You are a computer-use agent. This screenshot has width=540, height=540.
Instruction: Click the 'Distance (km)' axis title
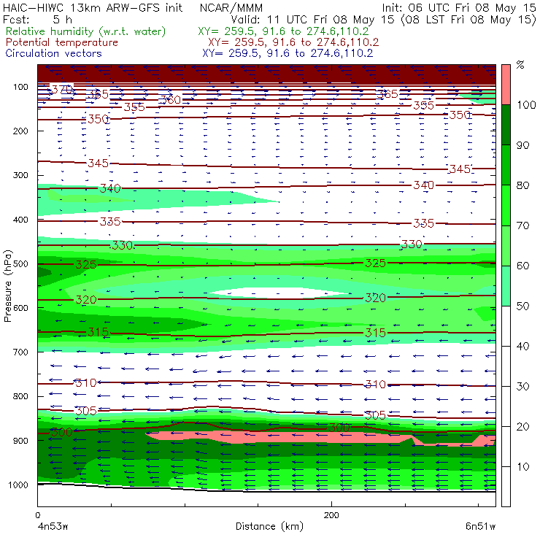pyautogui.click(x=269, y=526)
